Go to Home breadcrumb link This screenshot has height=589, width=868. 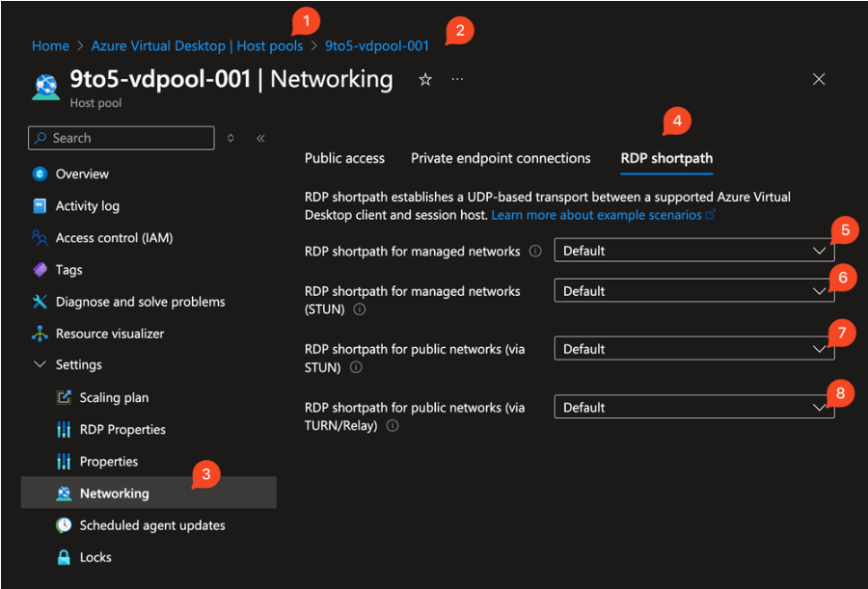(50, 45)
